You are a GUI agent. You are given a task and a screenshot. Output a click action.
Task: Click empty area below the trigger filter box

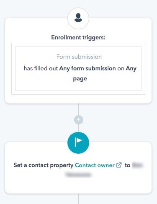pos(78,99)
